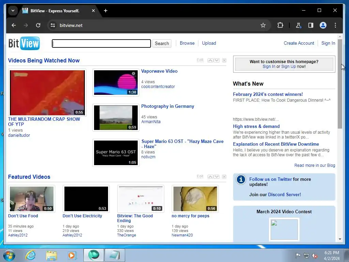The height and width of the screenshot is (262, 349).
Task: Select the green browser taskbar button
Action: coord(93,255)
